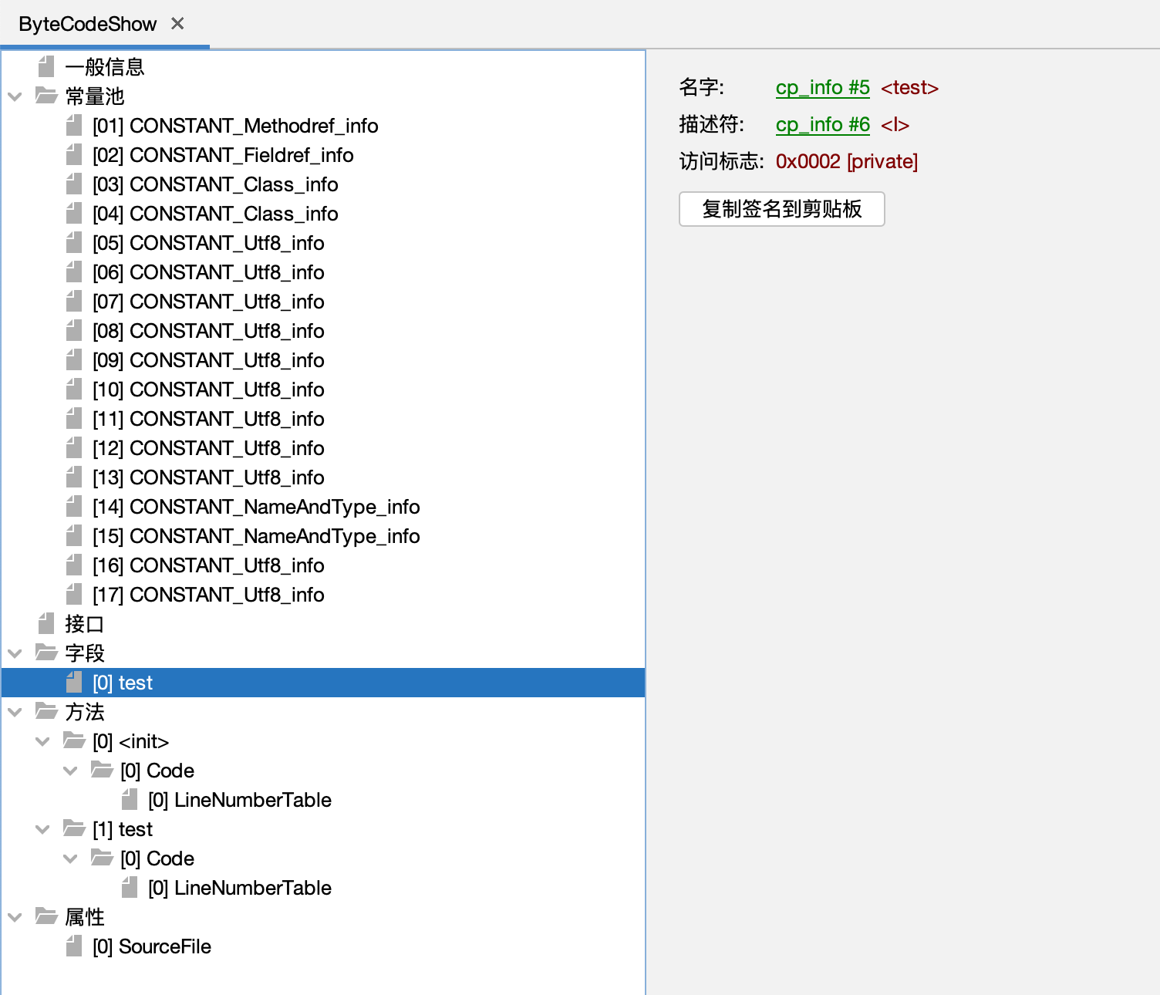Select LineNumberTable under [1] test Code

click(x=239, y=888)
